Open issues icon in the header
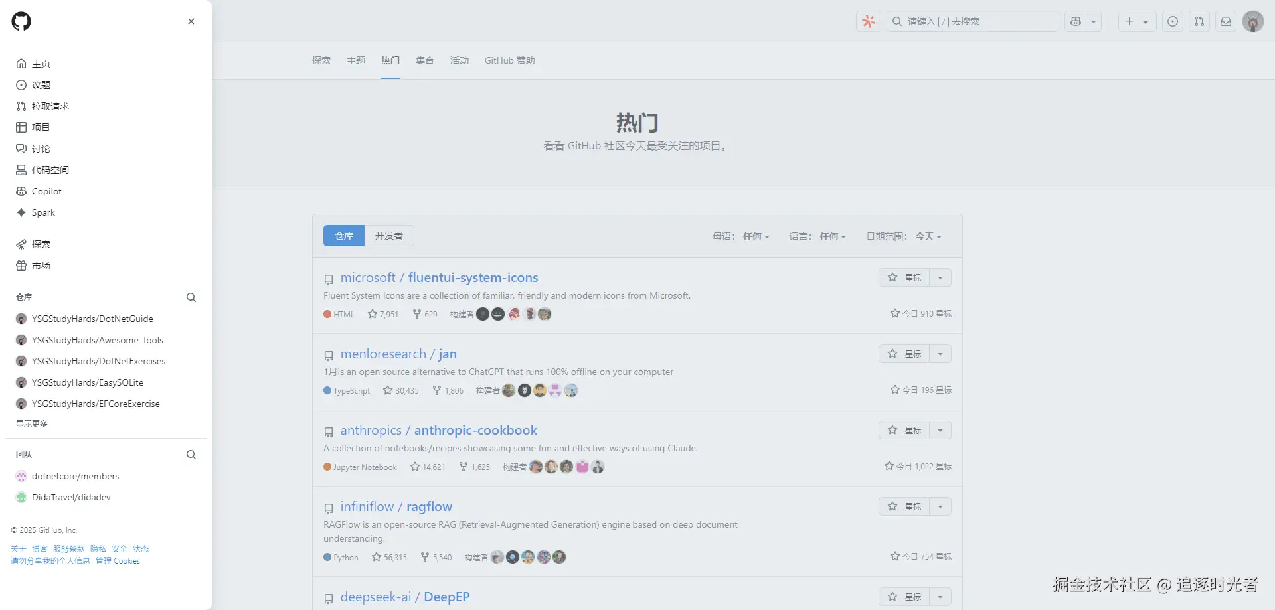Viewport: 1275px width, 610px height. [1173, 21]
